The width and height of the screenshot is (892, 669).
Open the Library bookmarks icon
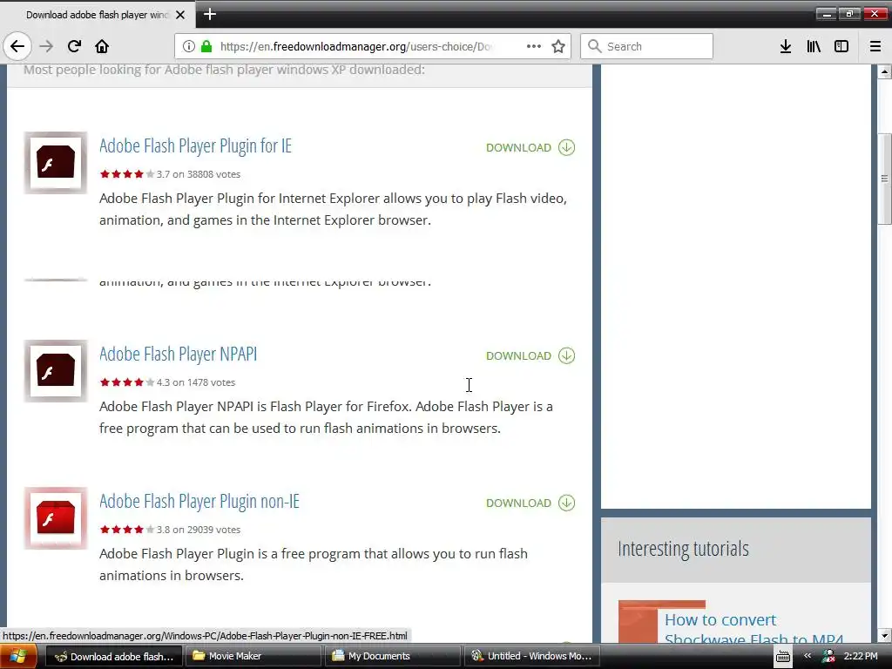[814, 46]
